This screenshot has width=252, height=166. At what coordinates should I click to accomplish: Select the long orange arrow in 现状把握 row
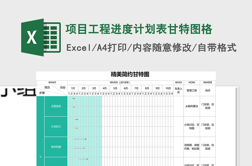79,148
